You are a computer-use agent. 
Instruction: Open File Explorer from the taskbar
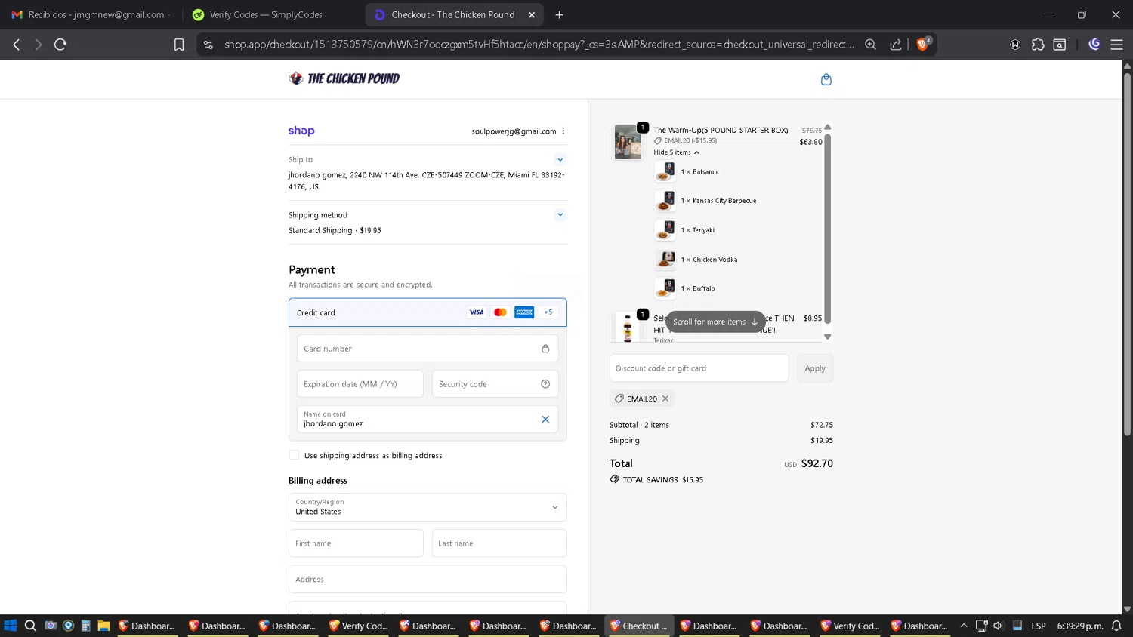[103, 626]
